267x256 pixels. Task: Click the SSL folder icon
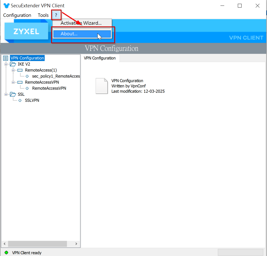point(13,94)
